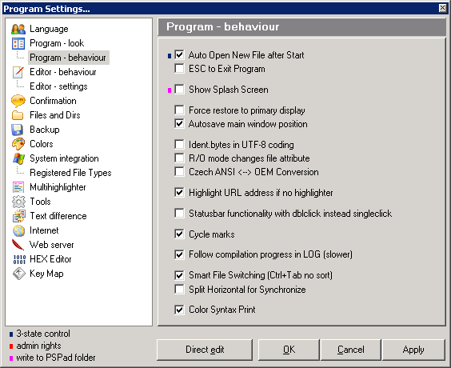The width and height of the screenshot is (451, 368).
Task: Click the Backup floppy disk icon
Action: 18,130
